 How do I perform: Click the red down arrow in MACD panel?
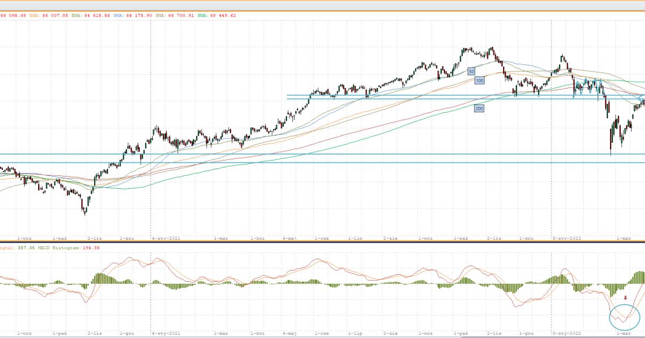[x=625, y=298]
